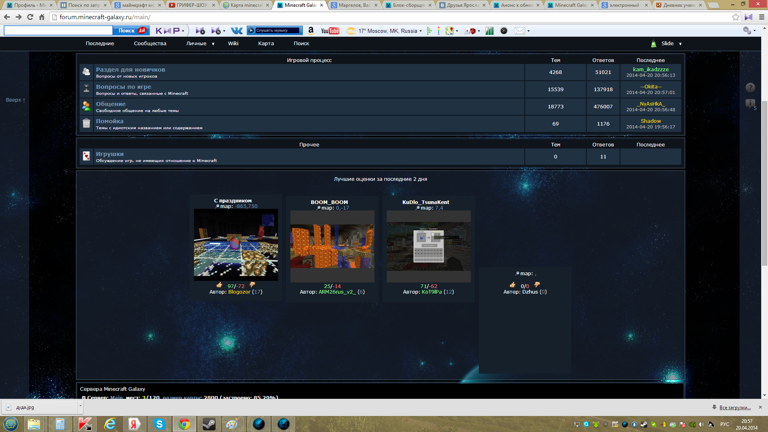Open the BOOM_BOOM screenshot thumbnail
Screen dimensions: 768x432
(x=332, y=246)
